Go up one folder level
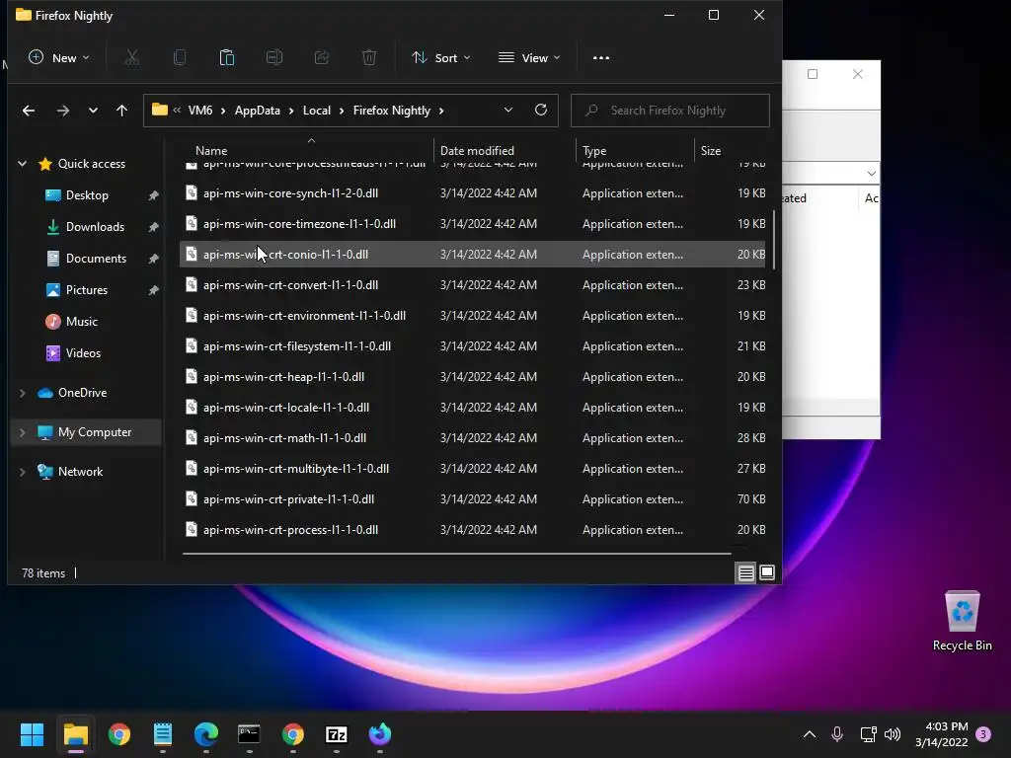The image size is (1011, 758). (x=121, y=111)
